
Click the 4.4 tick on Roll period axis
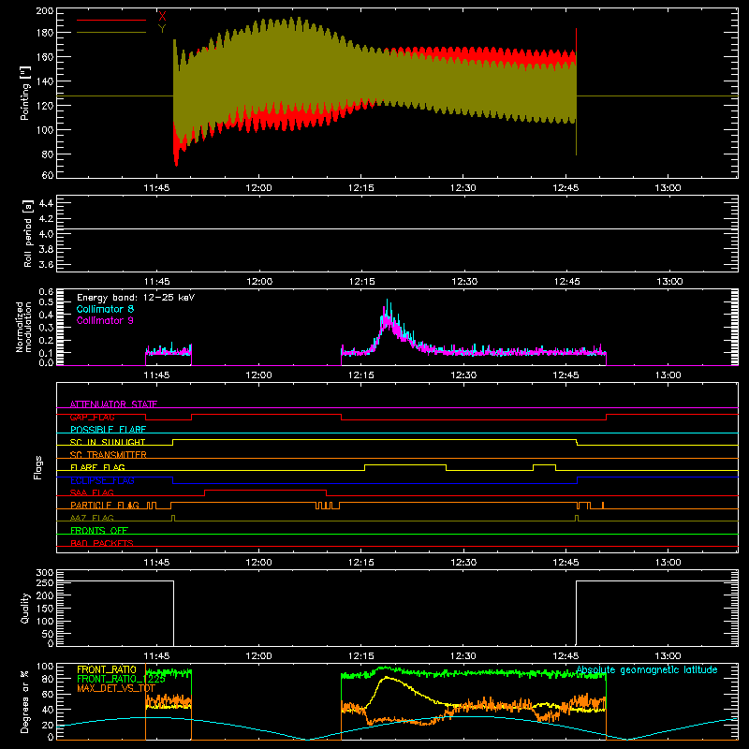tap(45, 203)
